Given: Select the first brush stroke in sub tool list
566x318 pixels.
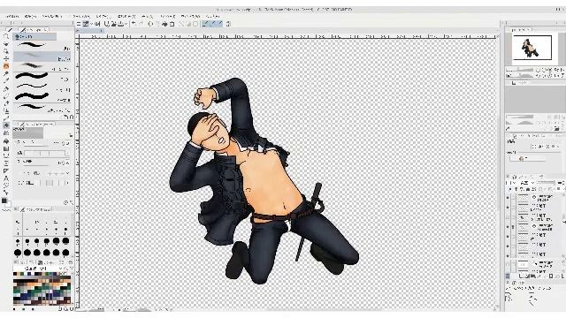Looking at the screenshot, I should 42,45.
